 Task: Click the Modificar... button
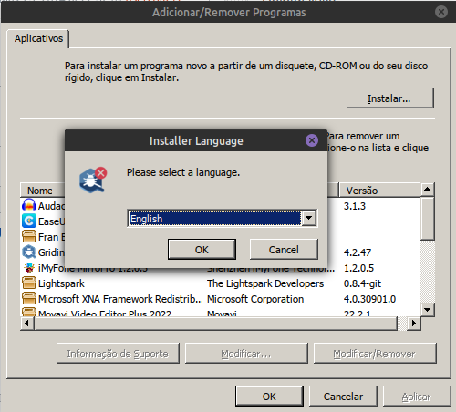click(246, 354)
